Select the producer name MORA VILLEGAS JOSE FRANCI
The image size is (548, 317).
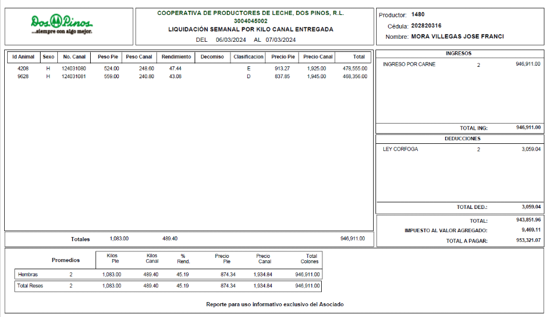tap(457, 36)
